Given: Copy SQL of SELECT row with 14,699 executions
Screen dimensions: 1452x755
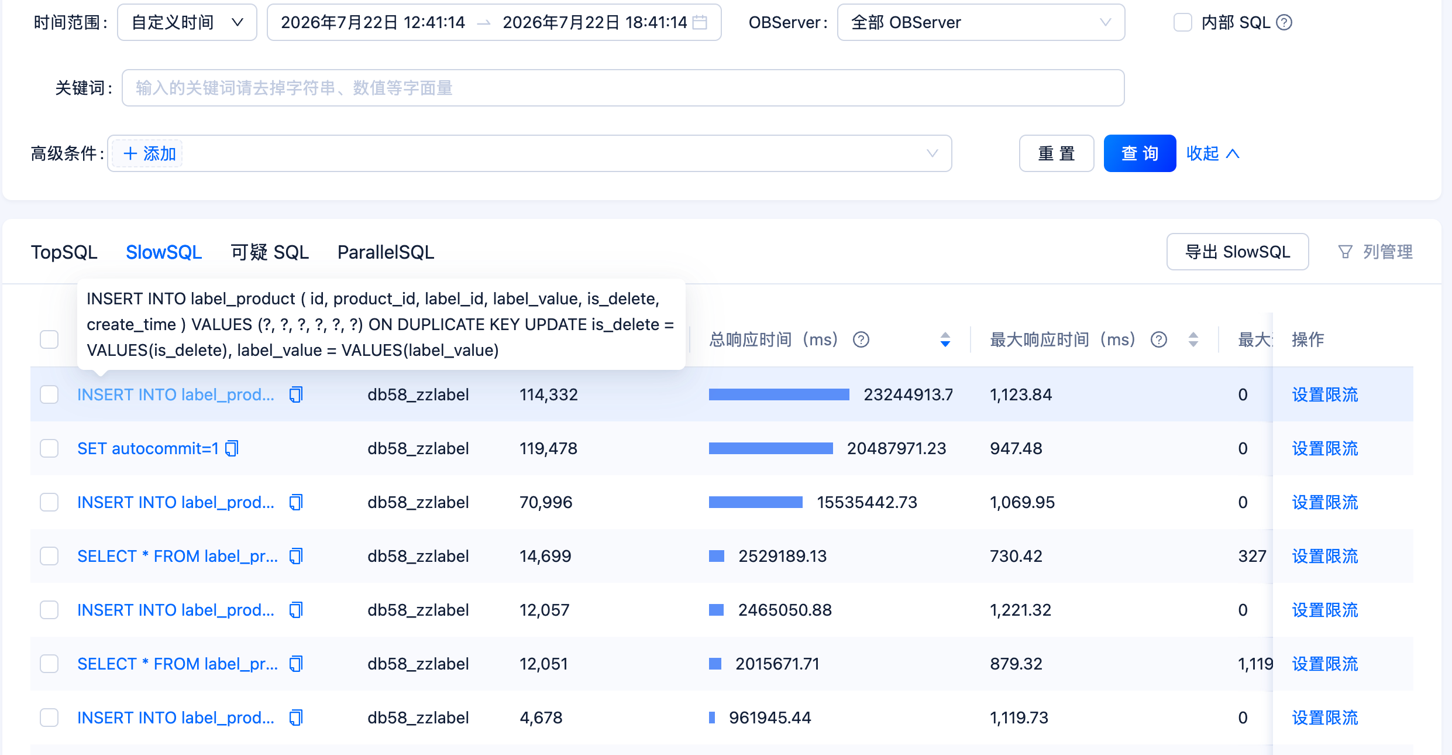Looking at the screenshot, I should point(296,556).
